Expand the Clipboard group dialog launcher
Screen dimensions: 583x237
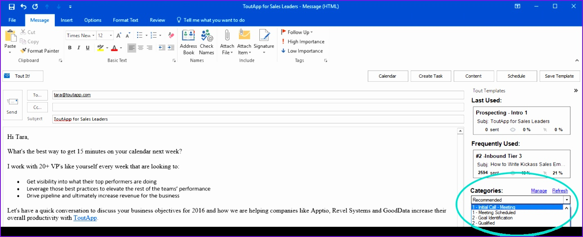(x=61, y=60)
